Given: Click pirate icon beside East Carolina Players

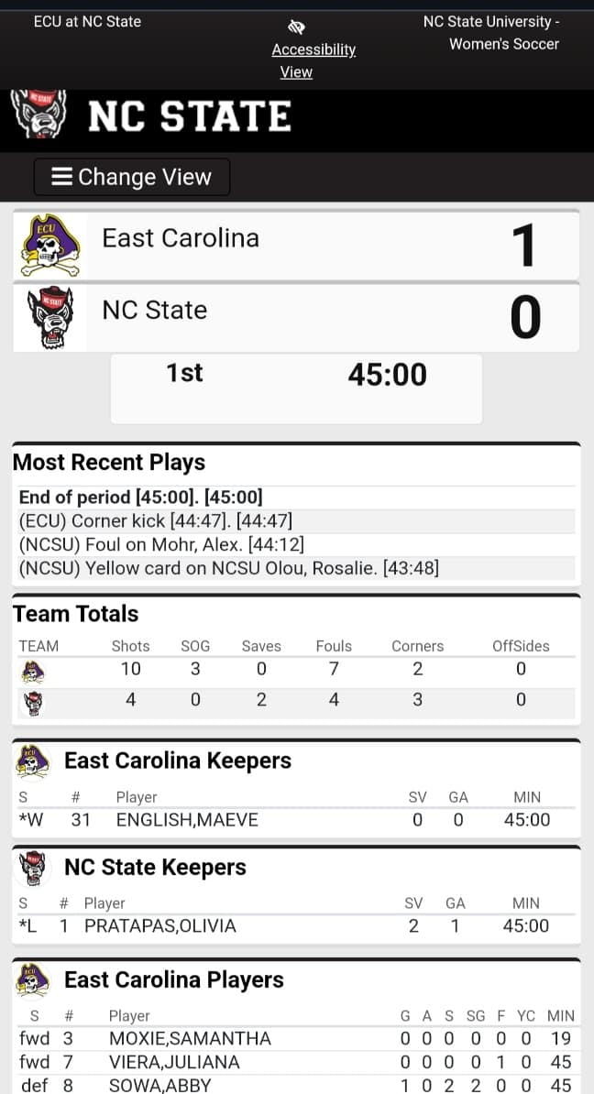Looking at the screenshot, I should tap(33, 980).
